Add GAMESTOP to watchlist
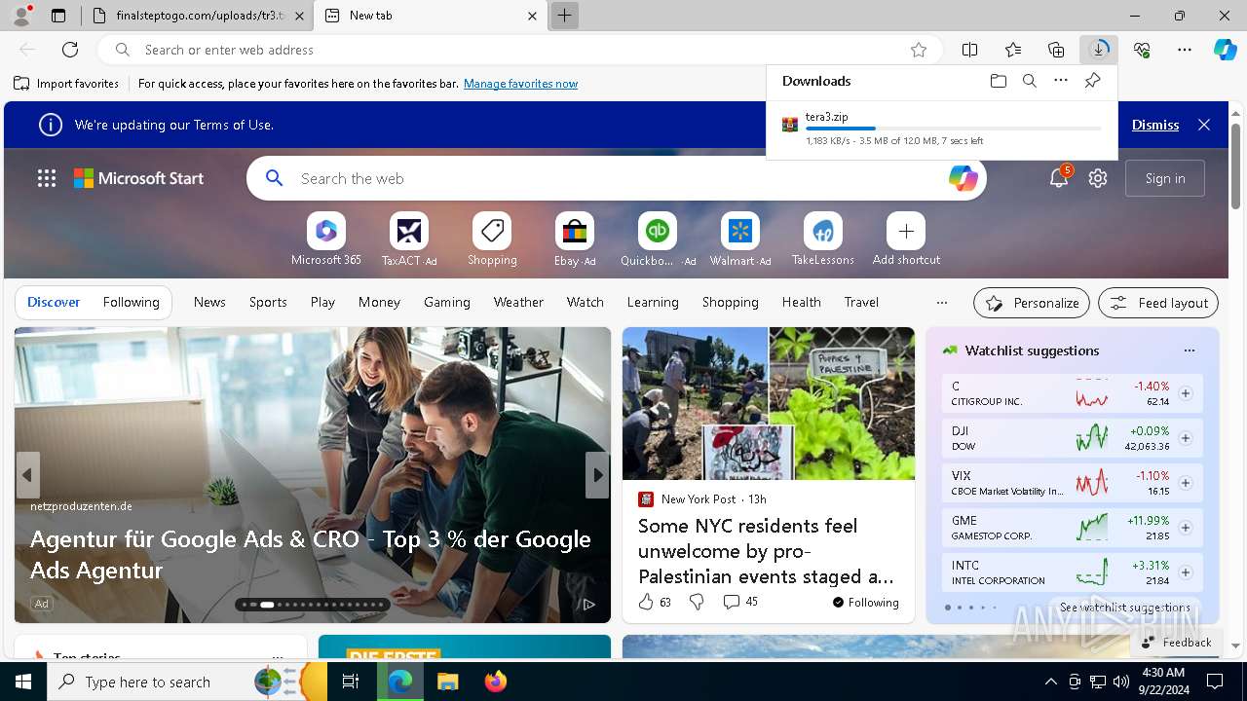The width and height of the screenshot is (1247, 701). (1186, 528)
